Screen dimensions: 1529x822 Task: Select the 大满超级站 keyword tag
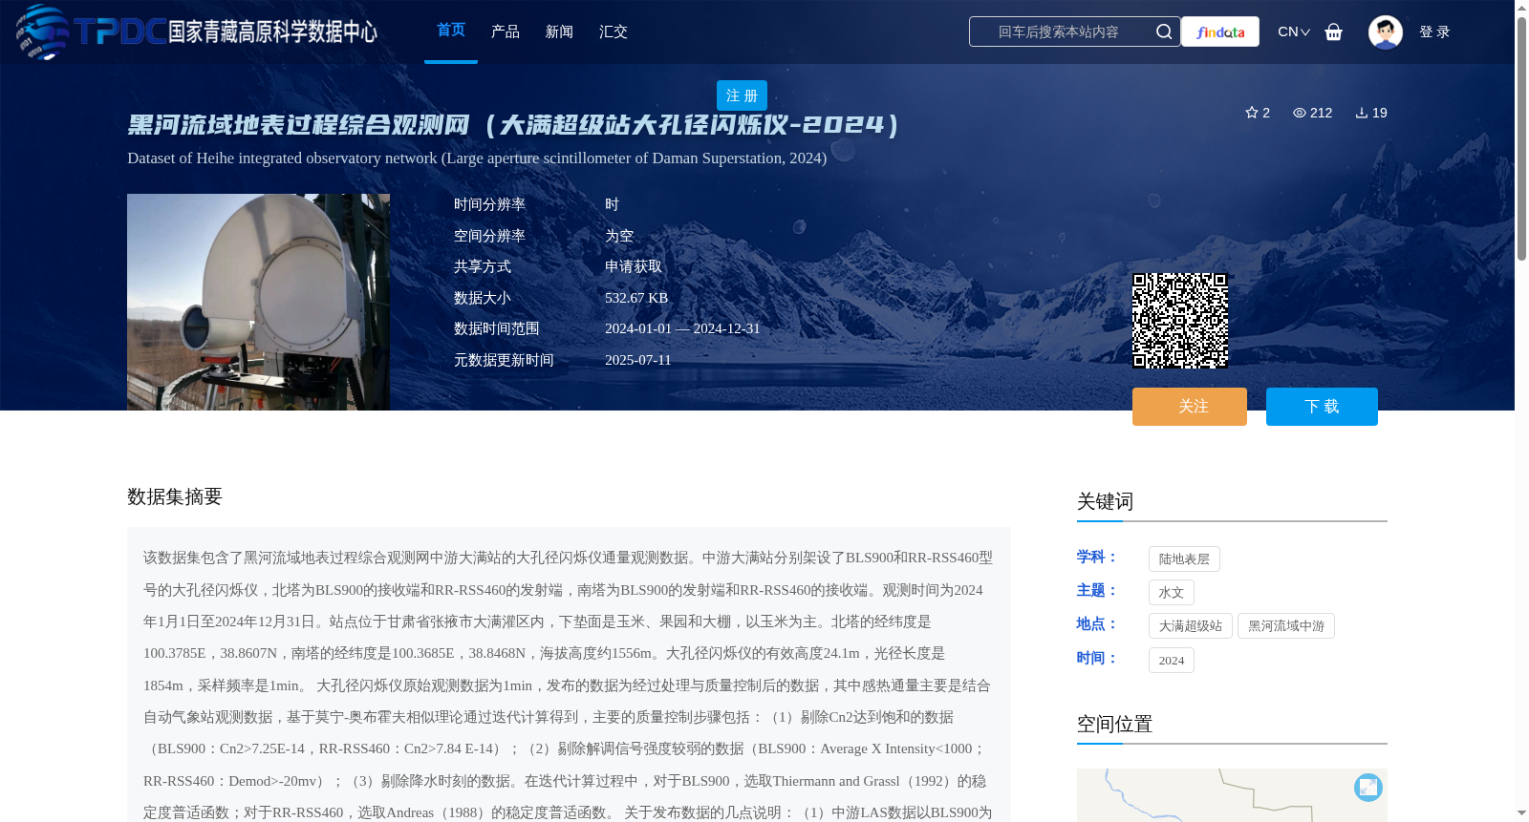(x=1190, y=626)
